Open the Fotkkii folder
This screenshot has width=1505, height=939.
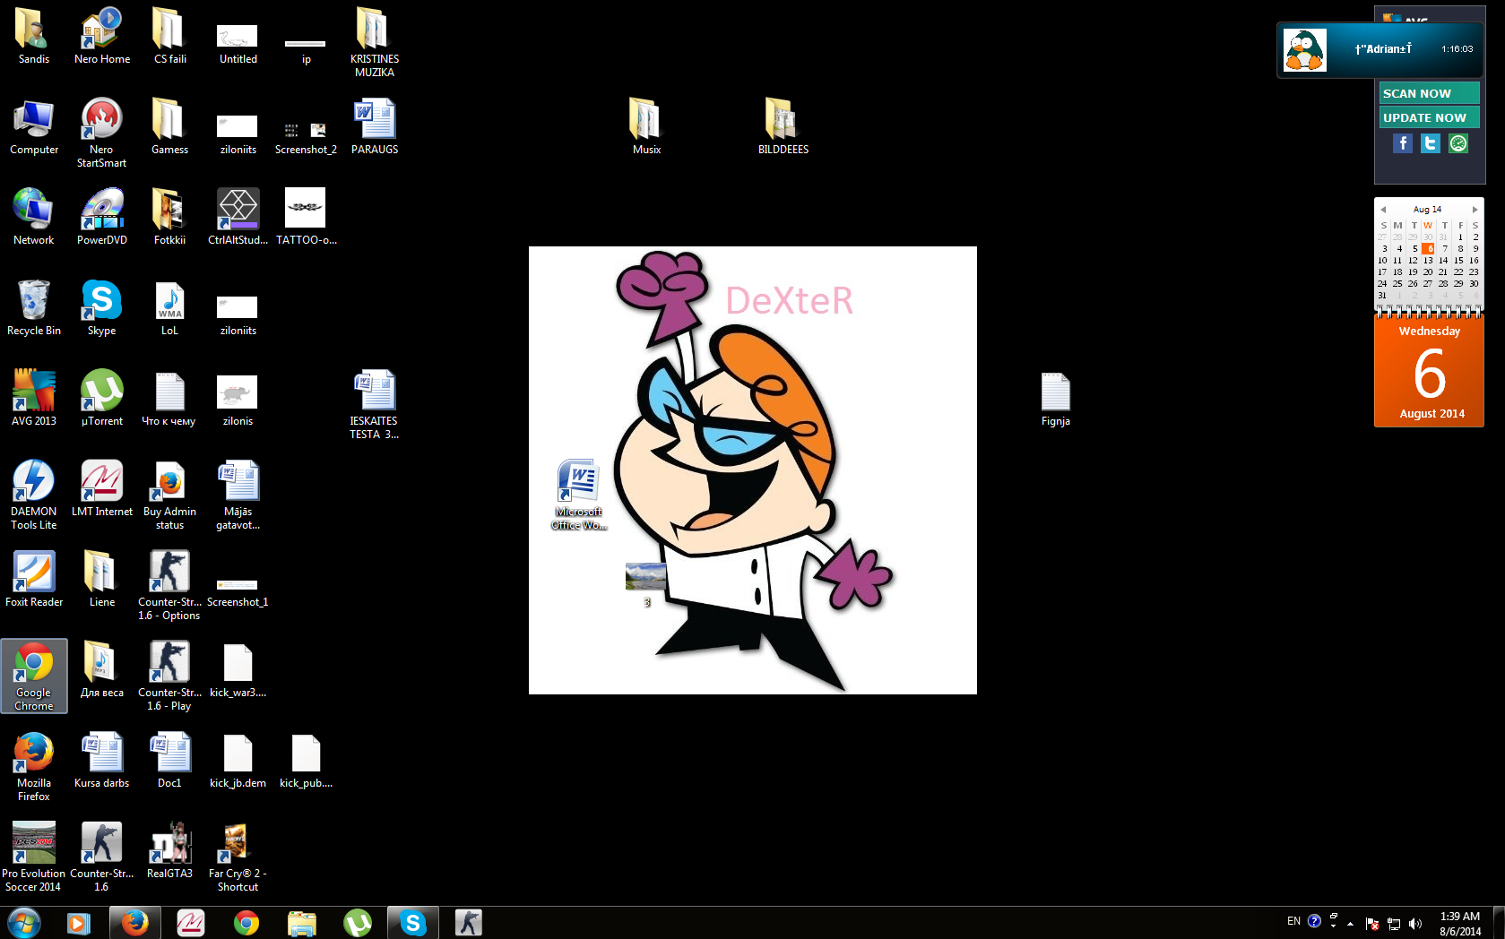[x=169, y=217]
